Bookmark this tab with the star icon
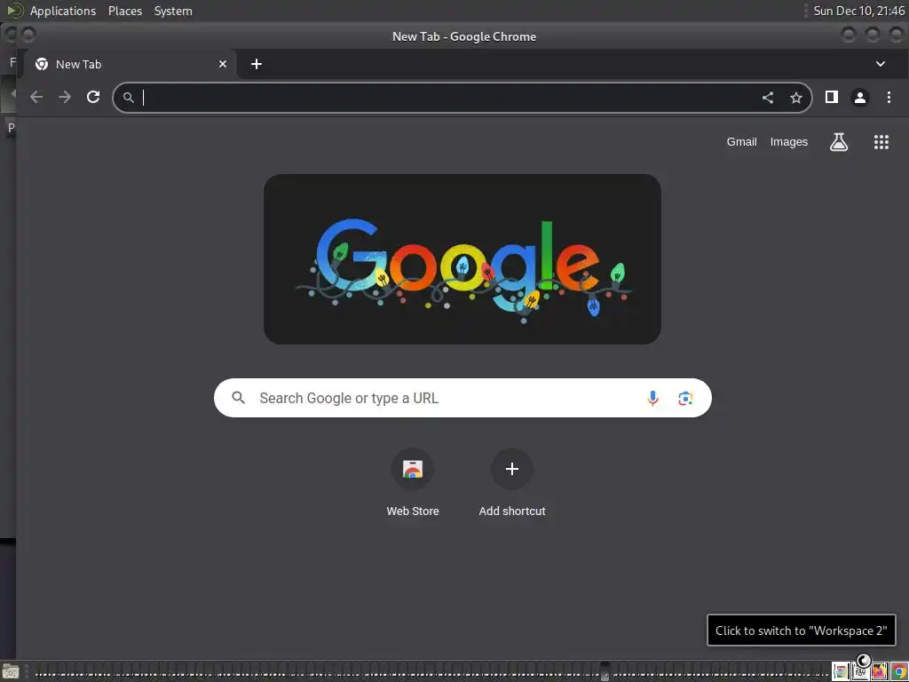The image size is (909, 682). [x=796, y=98]
